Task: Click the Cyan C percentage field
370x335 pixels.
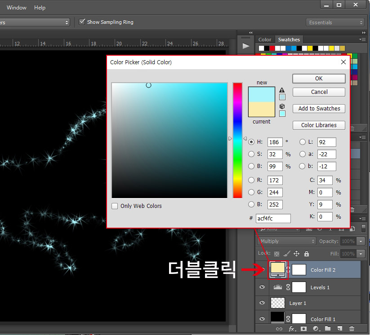Action: click(325, 181)
